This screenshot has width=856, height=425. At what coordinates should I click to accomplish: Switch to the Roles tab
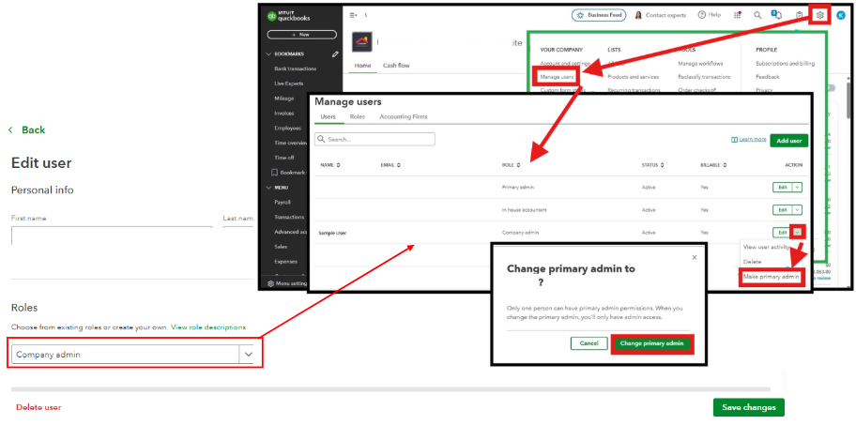click(x=357, y=116)
